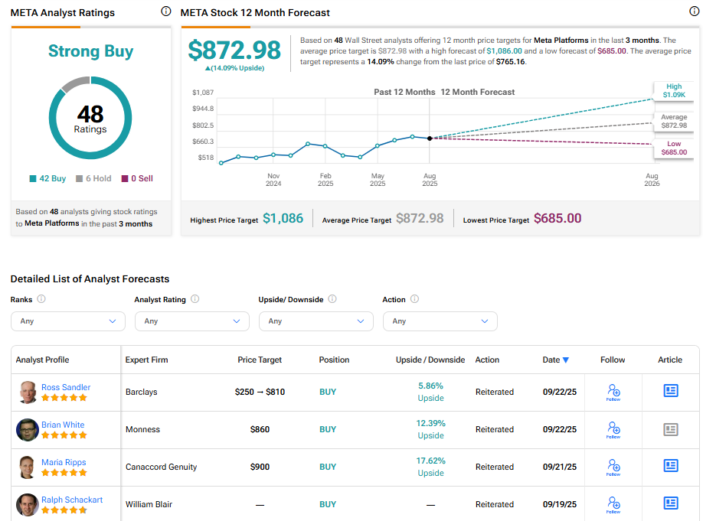This screenshot has height=521, width=703.
Task: Click the Analyst Profile column header
Action: point(43,360)
